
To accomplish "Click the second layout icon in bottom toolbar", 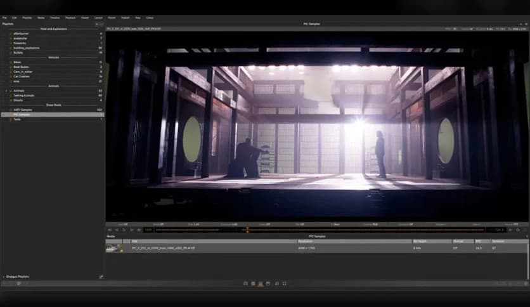I will (x=253, y=284).
